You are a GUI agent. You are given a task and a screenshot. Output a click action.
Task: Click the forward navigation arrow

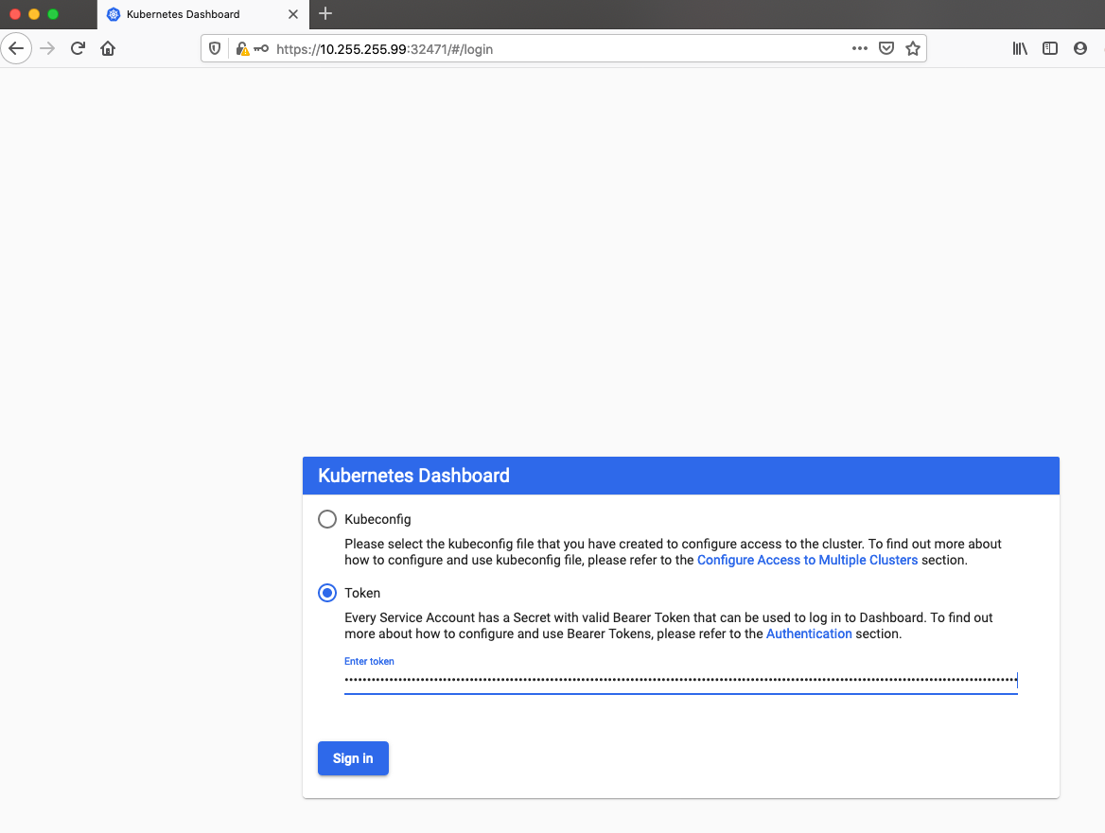coord(47,48)
